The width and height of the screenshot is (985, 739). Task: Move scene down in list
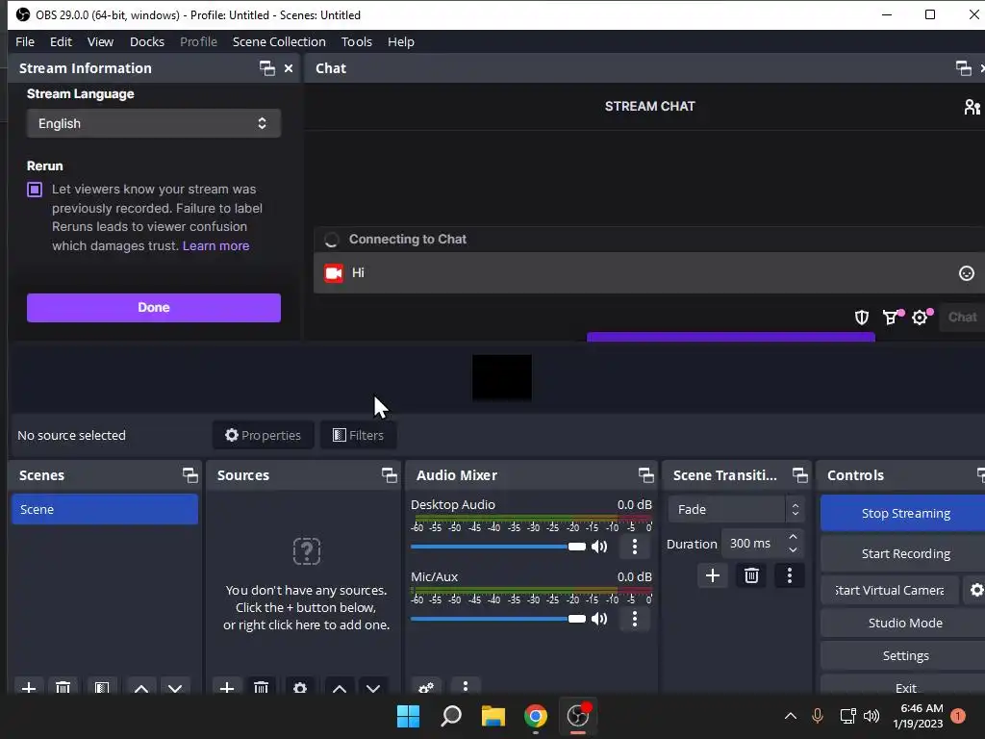175,687
